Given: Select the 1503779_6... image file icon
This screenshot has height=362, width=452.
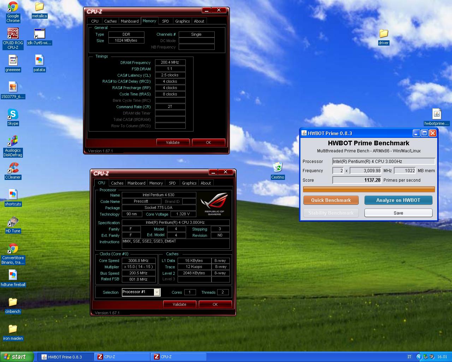Looking at the screenshot, I should coord(13,90).
